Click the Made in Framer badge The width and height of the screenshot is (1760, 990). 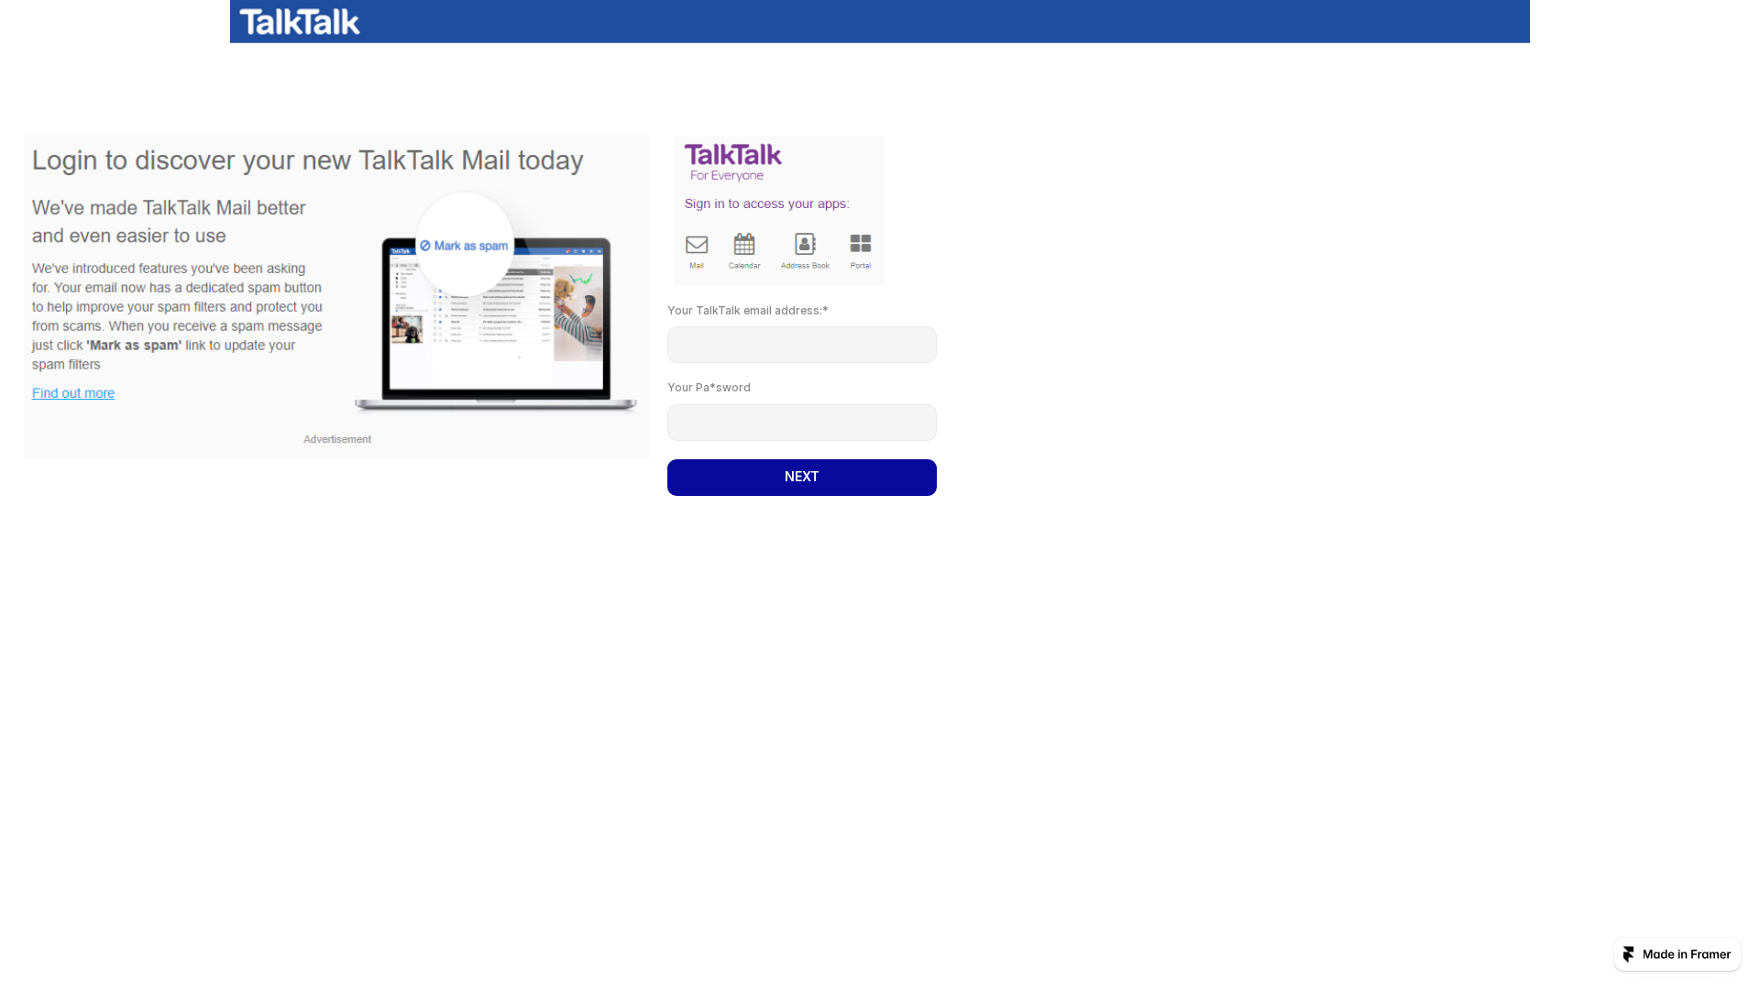tap(1677, 954)
